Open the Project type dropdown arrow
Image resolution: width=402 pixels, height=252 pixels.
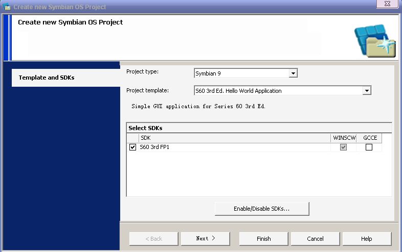click(x=293, y=73)
